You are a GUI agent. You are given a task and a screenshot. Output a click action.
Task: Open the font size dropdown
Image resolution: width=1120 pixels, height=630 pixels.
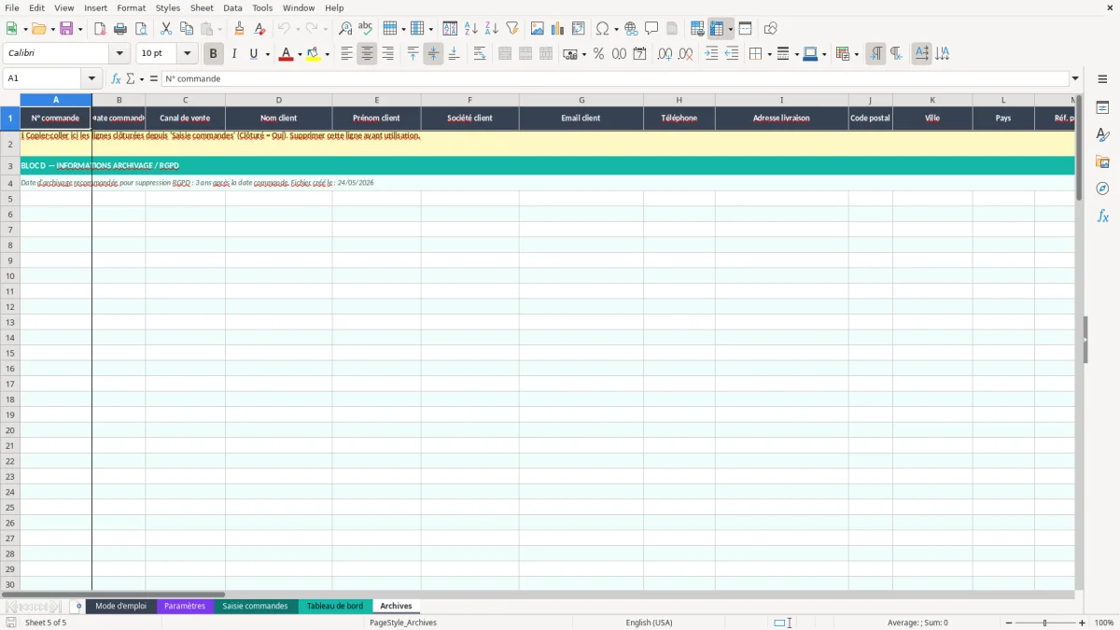pos(187,54)
